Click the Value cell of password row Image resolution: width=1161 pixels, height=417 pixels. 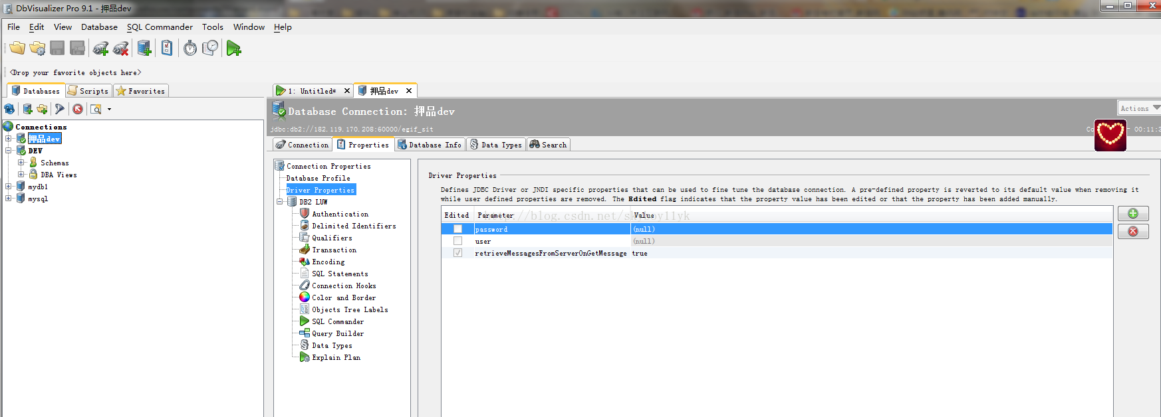(x=871, y=229)
